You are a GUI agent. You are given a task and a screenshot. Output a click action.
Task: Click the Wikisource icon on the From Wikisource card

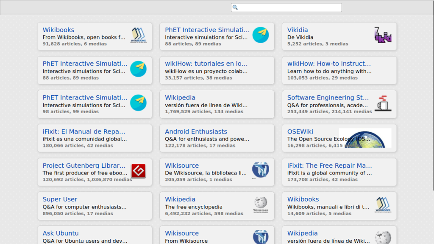(x=261, y=237)
